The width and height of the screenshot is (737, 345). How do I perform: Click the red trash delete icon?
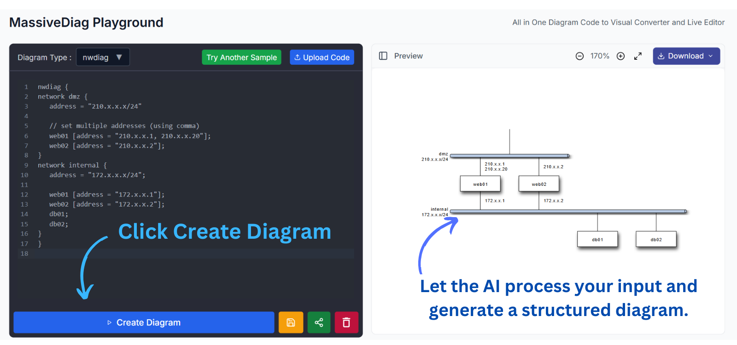click(x=346, y=322)
